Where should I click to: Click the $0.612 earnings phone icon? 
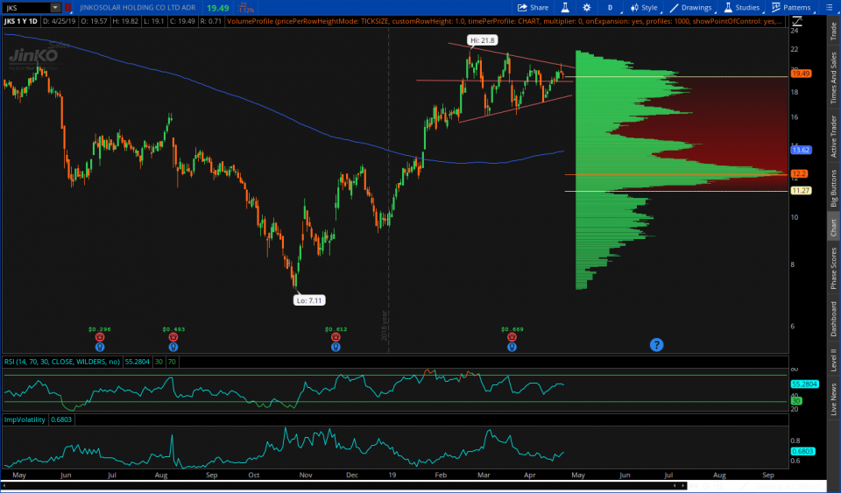click(336, 337)
